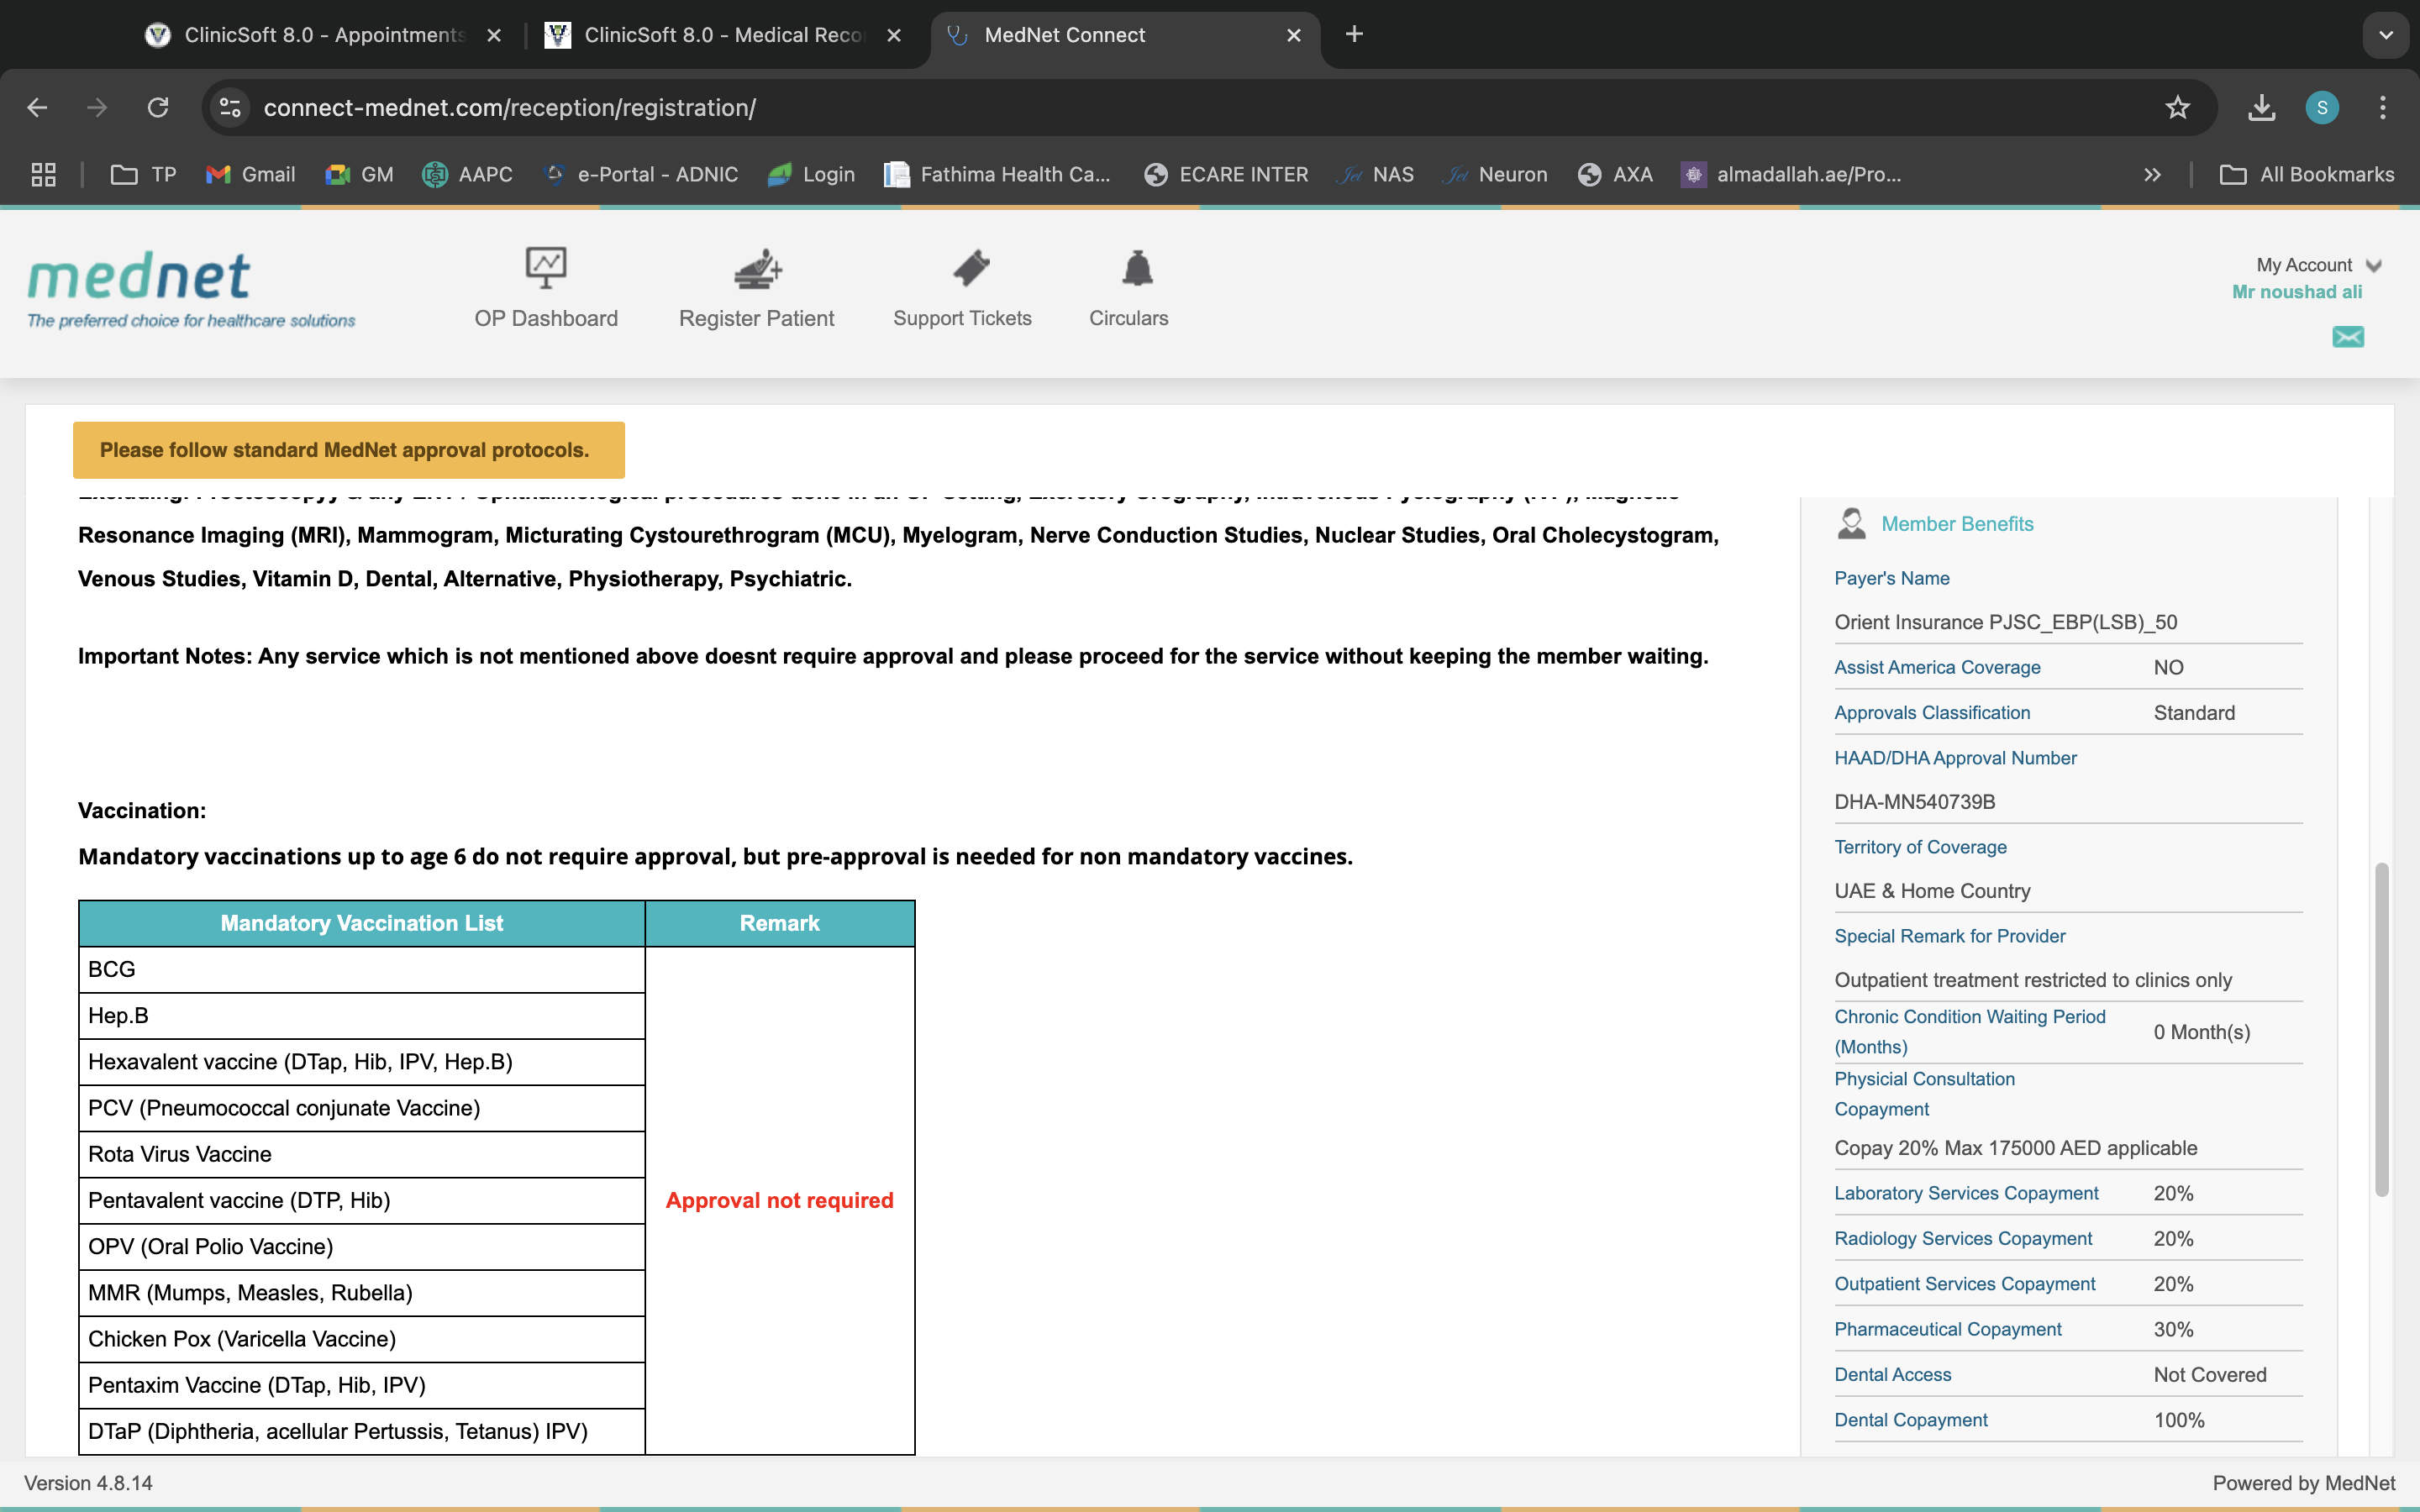This screenshot has height=1512, width=2420.
Task: Show hidden bookmarks with double chevron
Action: 2152,175
